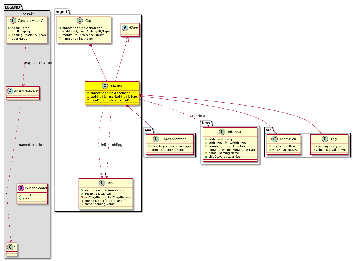This screenshot has width=356, height=261.
Task: Select the C icon of the InB class
Action: click(102, 183)
